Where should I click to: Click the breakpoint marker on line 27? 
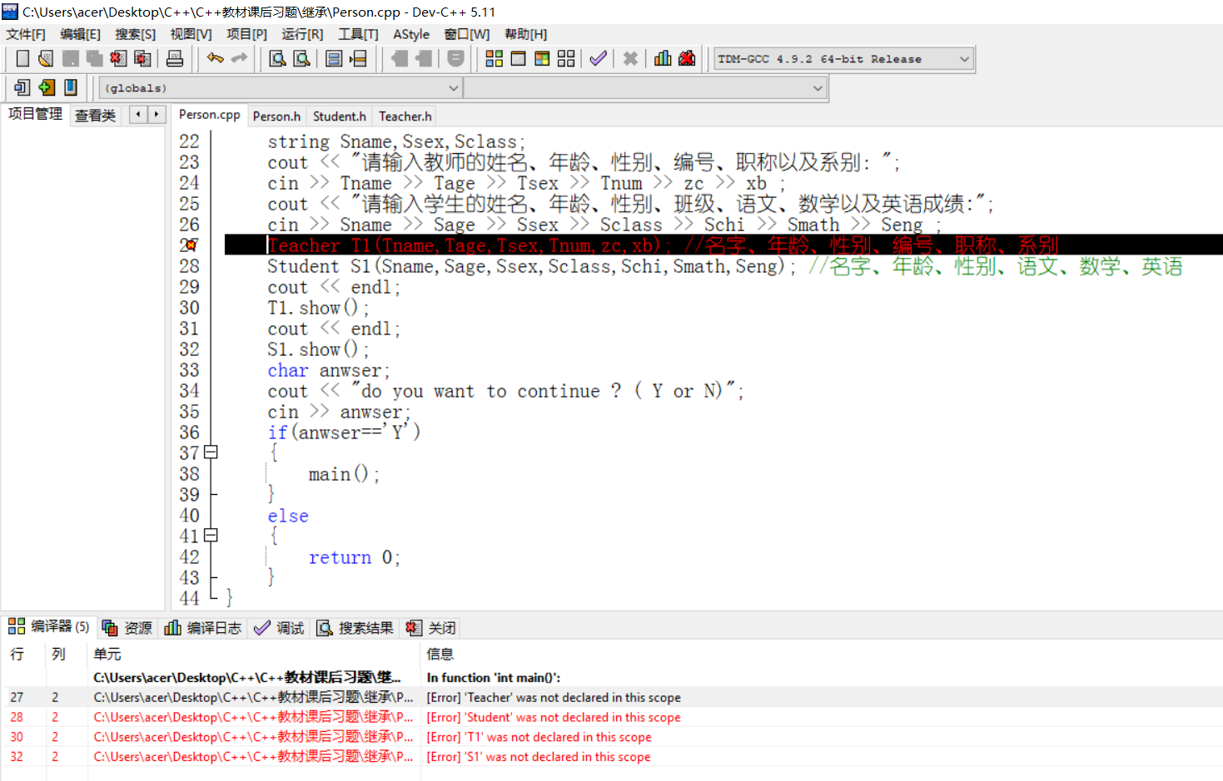click(191, 245)
